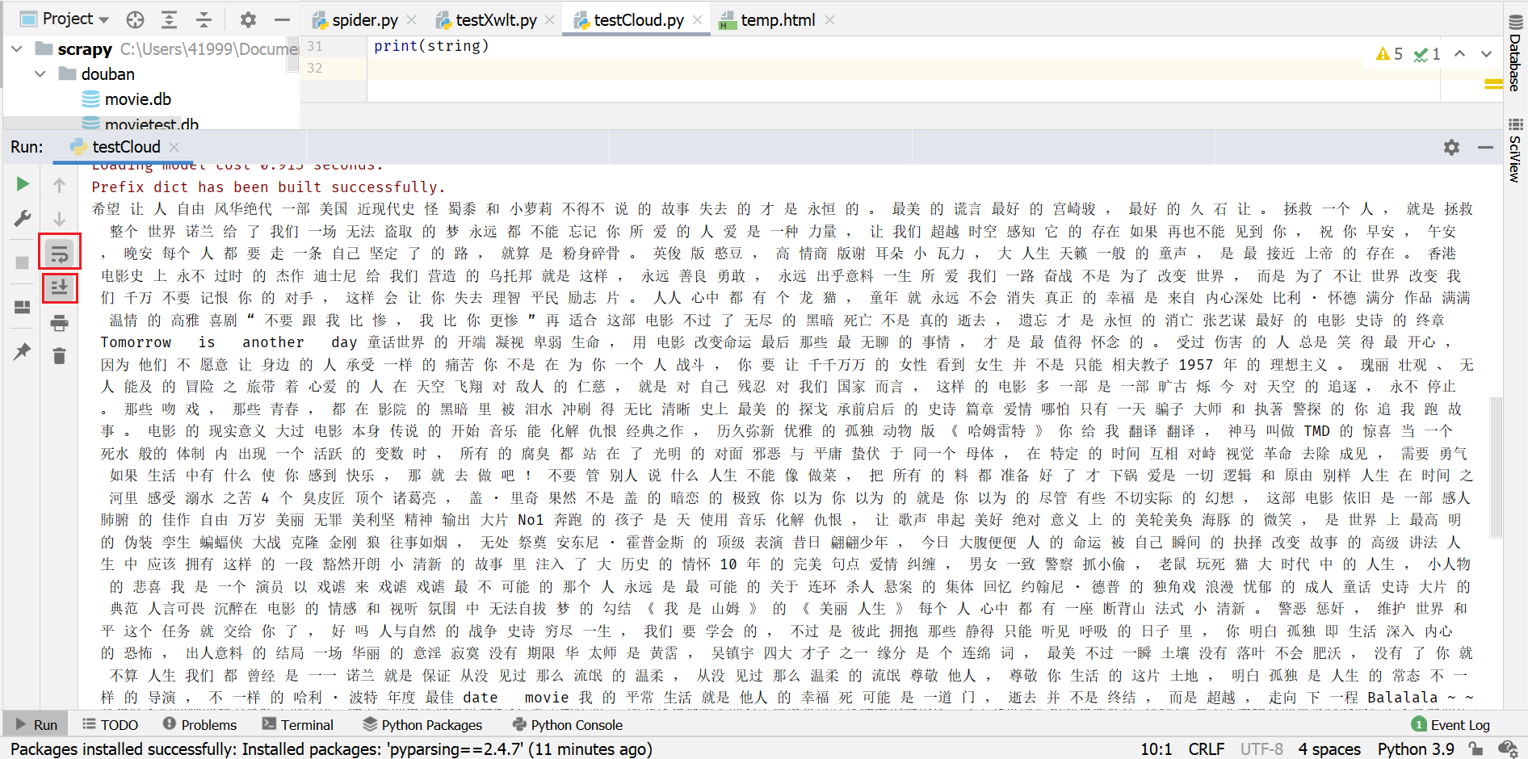Clear all console output with trash icon

coord(59,356)
